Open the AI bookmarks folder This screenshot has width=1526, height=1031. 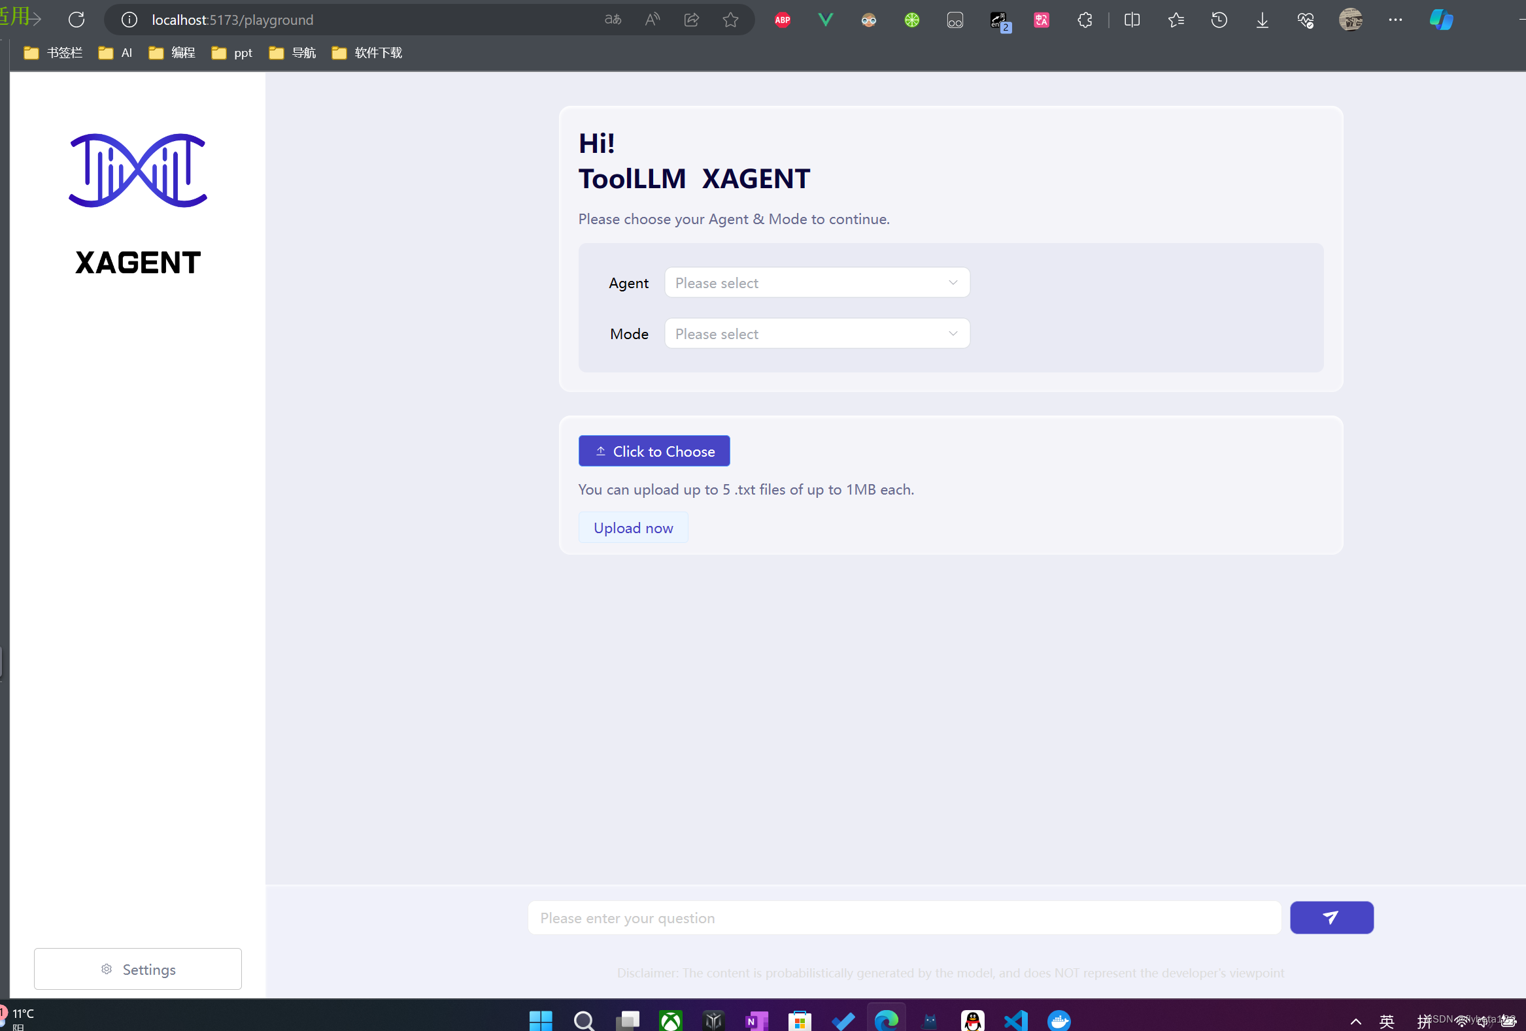[115, 52]
